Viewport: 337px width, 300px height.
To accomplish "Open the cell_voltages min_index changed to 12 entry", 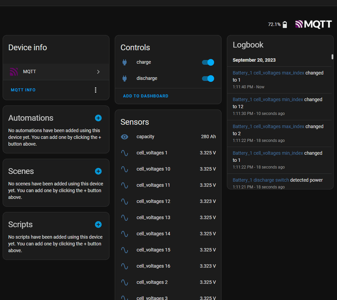I will pos(268,100).
